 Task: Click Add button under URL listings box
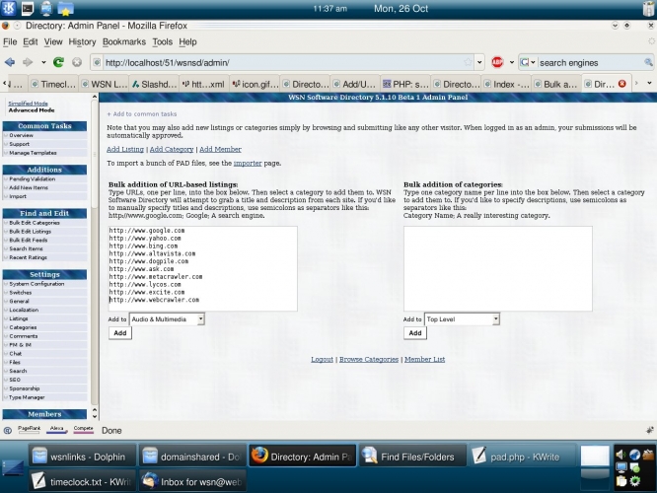tap(119, 333)
